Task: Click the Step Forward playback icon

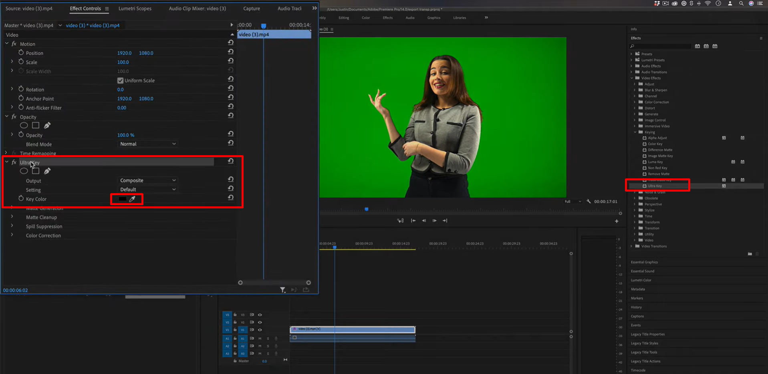Action: point(434,220)
